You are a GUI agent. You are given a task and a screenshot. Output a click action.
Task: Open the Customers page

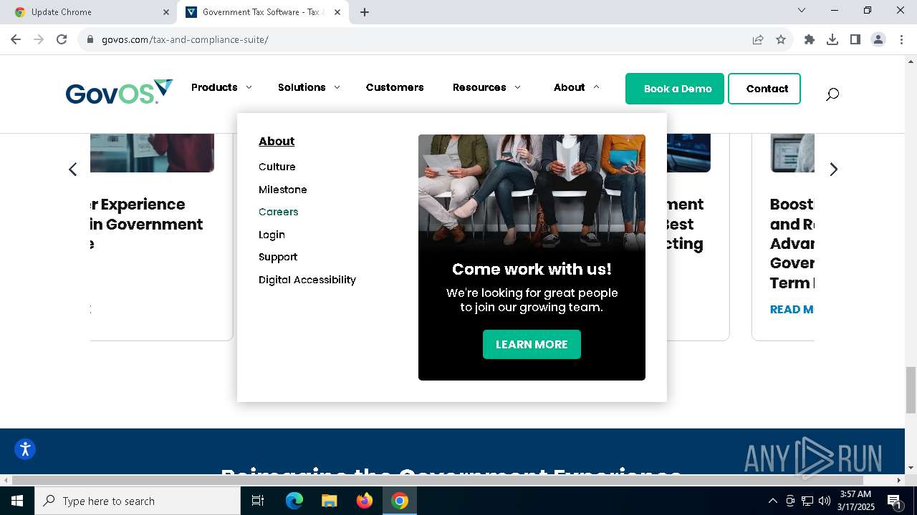(x=395, y=87)
